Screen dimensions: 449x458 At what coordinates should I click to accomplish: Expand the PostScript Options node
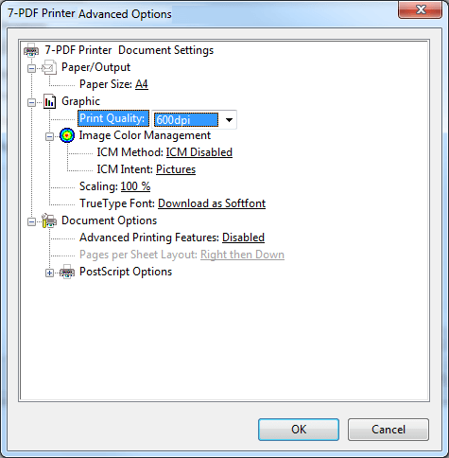[x=49, y=273]
